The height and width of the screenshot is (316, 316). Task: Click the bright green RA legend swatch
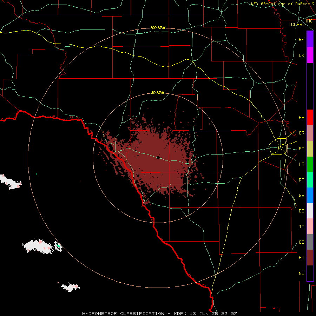coord(310,180)
